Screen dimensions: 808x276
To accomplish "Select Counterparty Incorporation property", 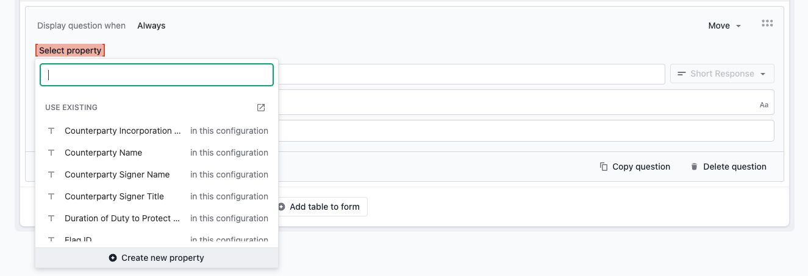I will 157,131.
